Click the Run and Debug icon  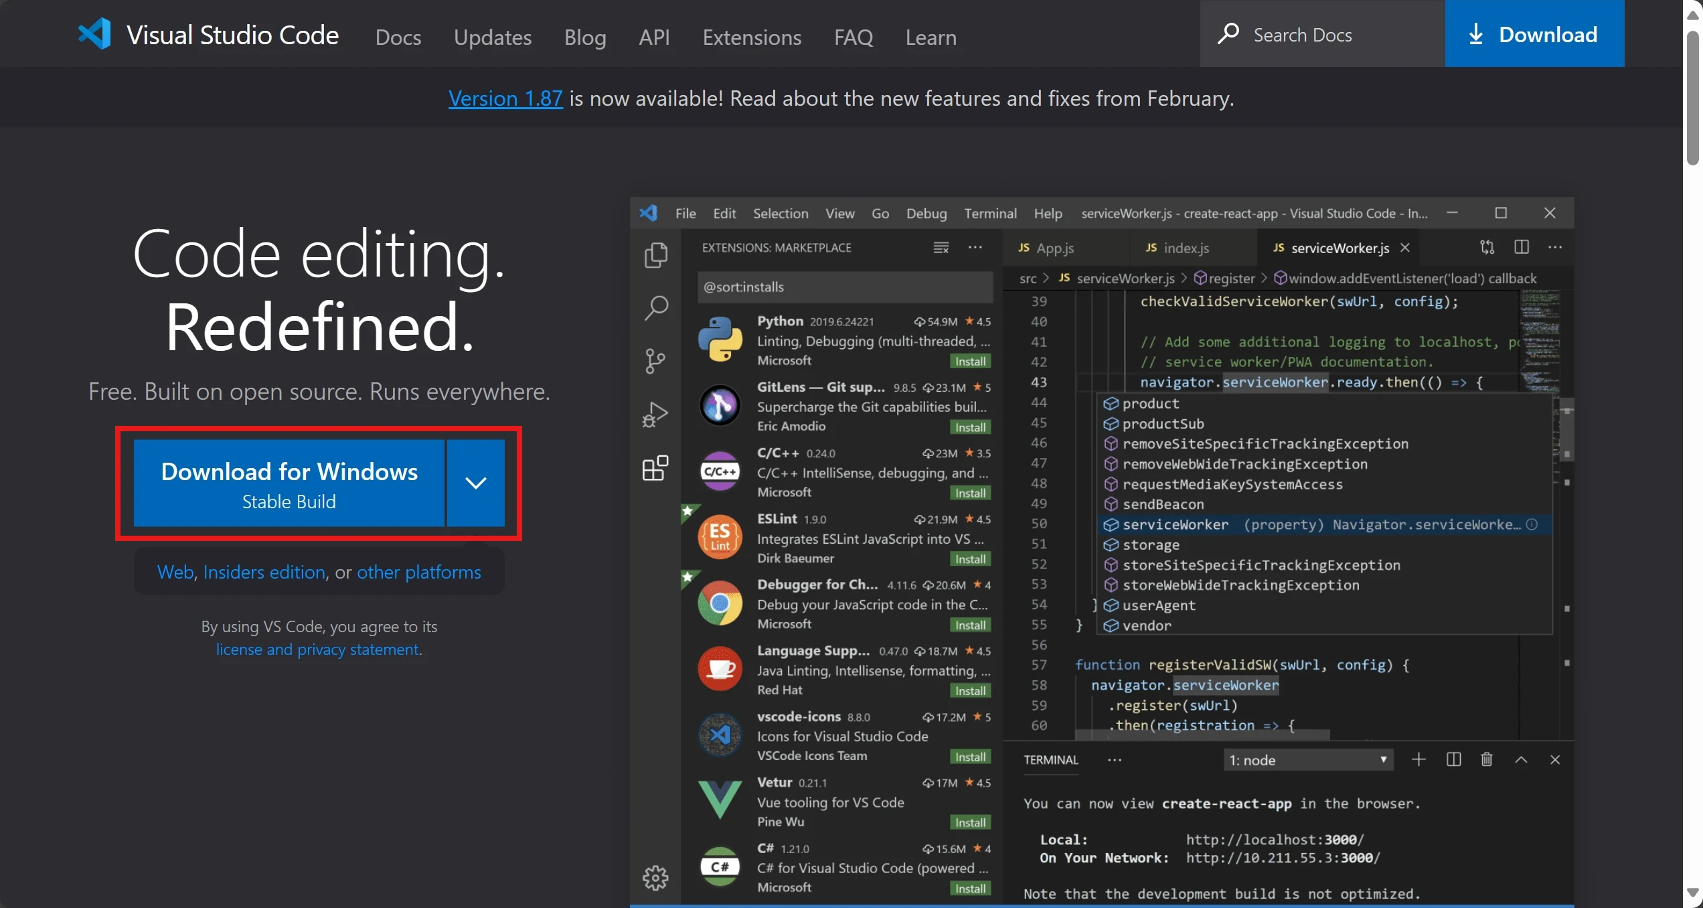click(x=655, y=414)
